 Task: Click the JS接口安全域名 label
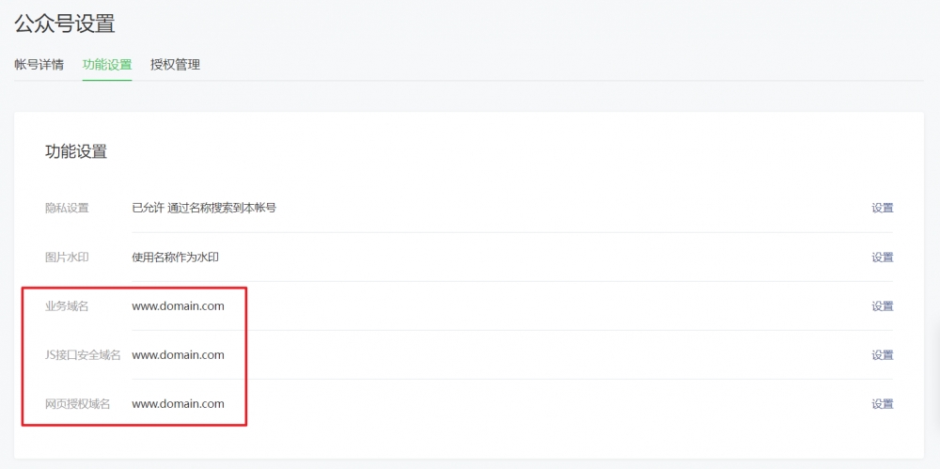[x=83, y=355]
